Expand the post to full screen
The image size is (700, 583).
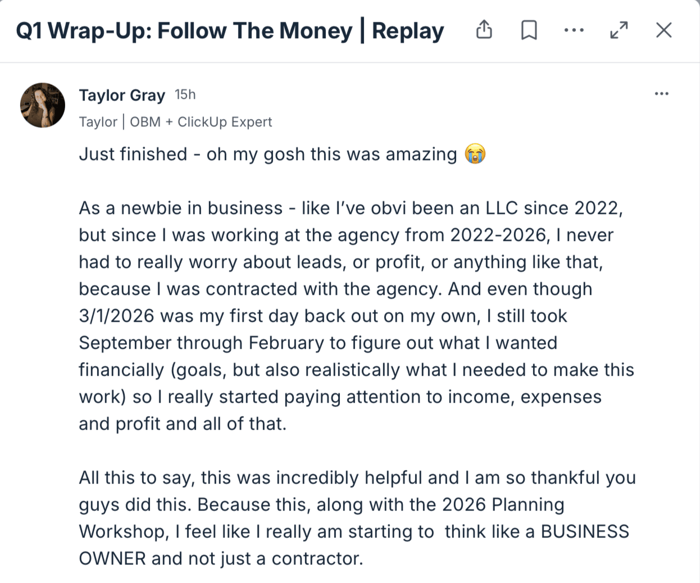(619, 30)
